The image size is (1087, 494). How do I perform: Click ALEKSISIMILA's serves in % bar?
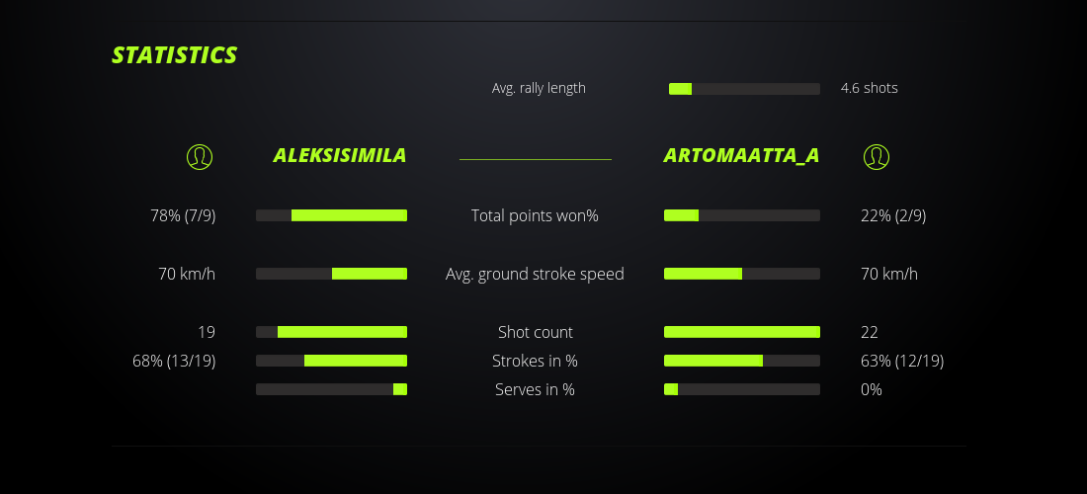point(331,389)
